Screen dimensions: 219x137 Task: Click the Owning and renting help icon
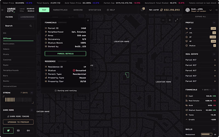(56, 91)
